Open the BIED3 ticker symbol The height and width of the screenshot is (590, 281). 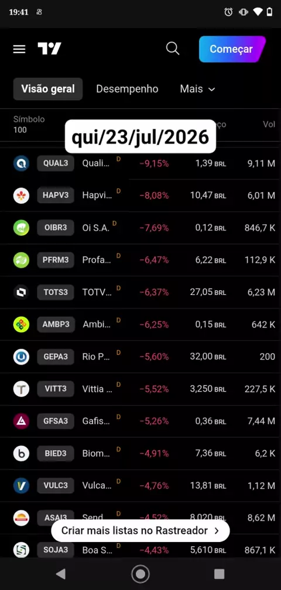56,454
